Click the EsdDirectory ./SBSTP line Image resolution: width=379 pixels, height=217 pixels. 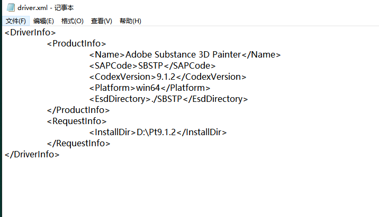168,99
